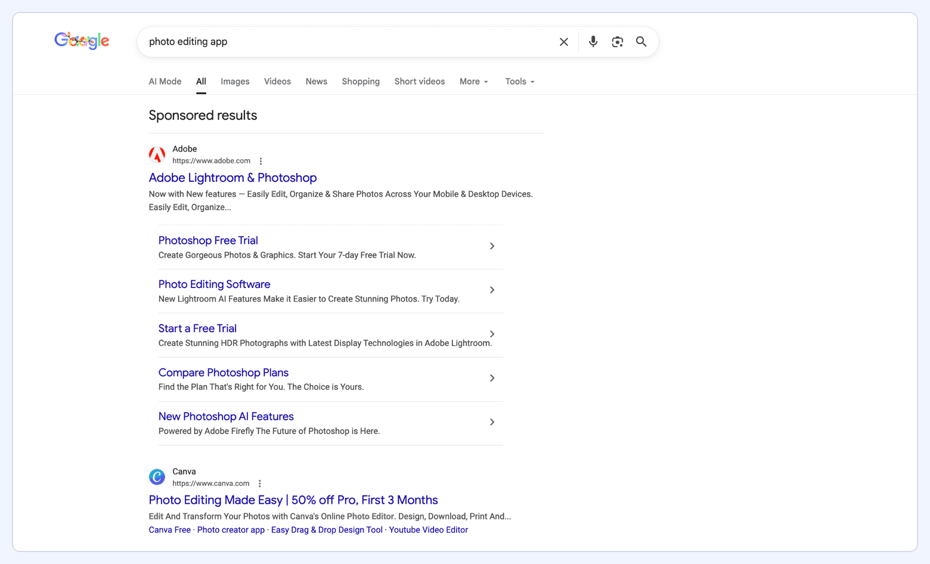Select the Shopping tab
Screen dimensions: 930x564
pos(361,81)
